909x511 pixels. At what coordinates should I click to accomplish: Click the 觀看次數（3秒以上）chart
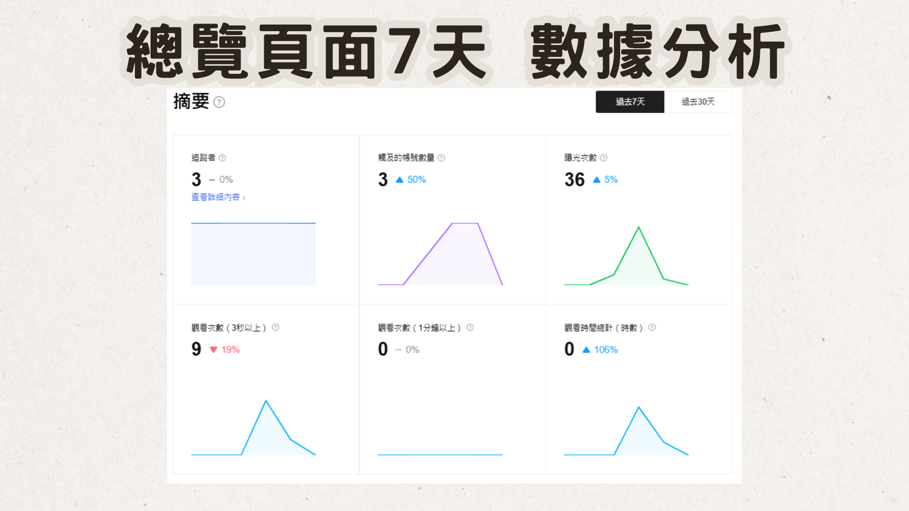tap(253, 428)
